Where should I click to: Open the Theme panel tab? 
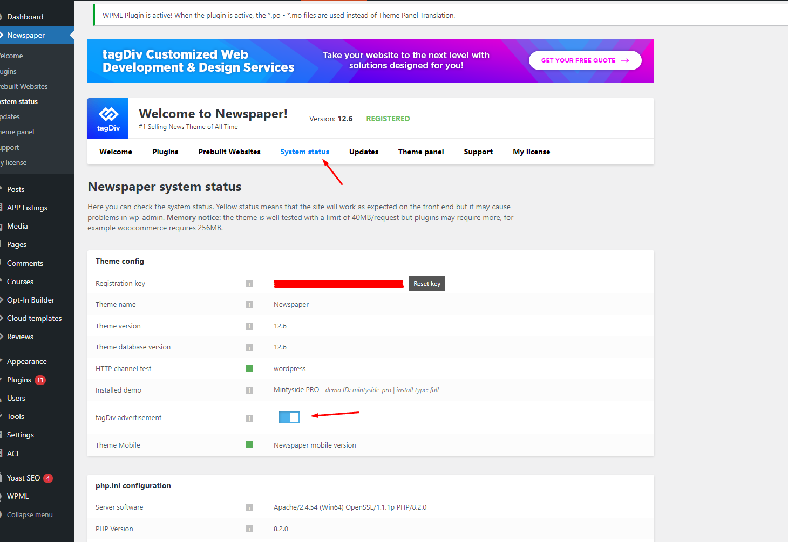(x=421, y=152)
